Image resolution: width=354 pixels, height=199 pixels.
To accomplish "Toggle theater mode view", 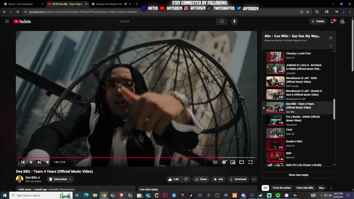I will [241, 162].
